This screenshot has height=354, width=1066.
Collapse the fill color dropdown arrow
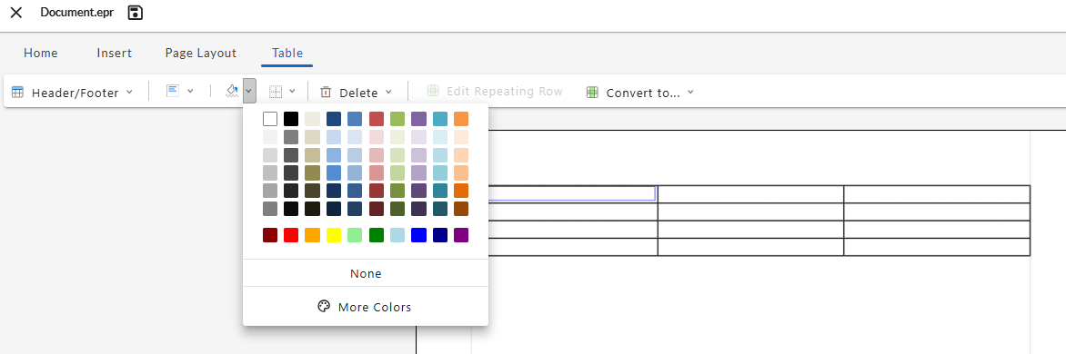pos(249,91)
